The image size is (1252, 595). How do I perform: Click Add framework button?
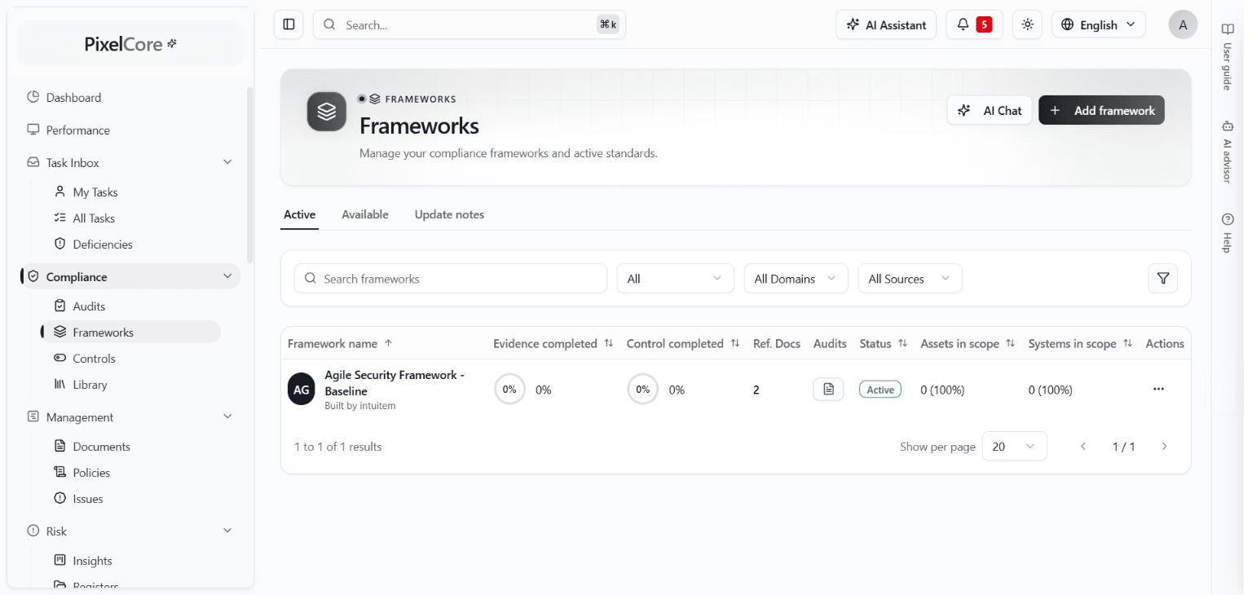[1101, 110]
